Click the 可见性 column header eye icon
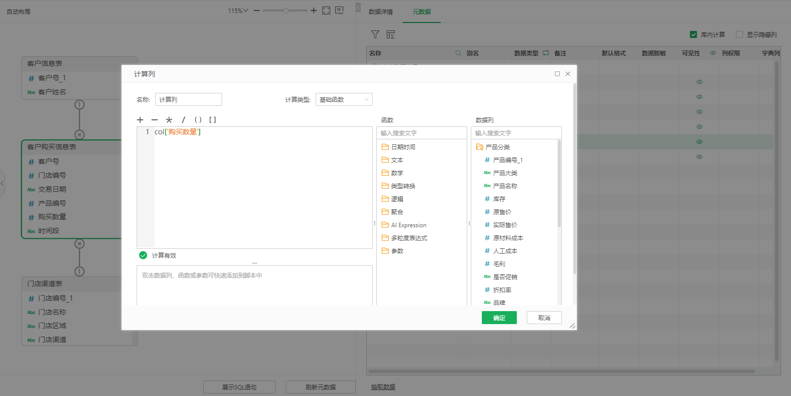Image resolution: width=791 pixels, height=396 pixels. (713, 53)
